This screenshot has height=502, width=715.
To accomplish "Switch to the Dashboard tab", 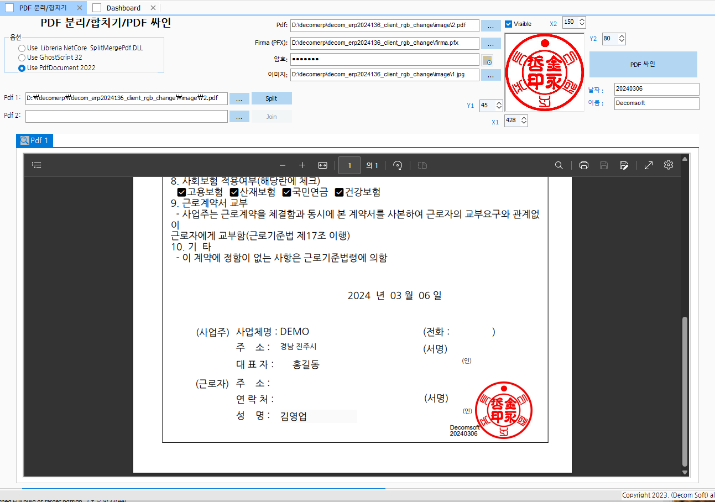I will [x=123, y=8].
